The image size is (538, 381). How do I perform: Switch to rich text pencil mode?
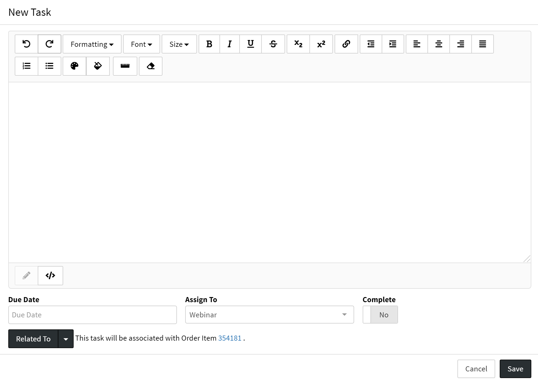(26, 275)
